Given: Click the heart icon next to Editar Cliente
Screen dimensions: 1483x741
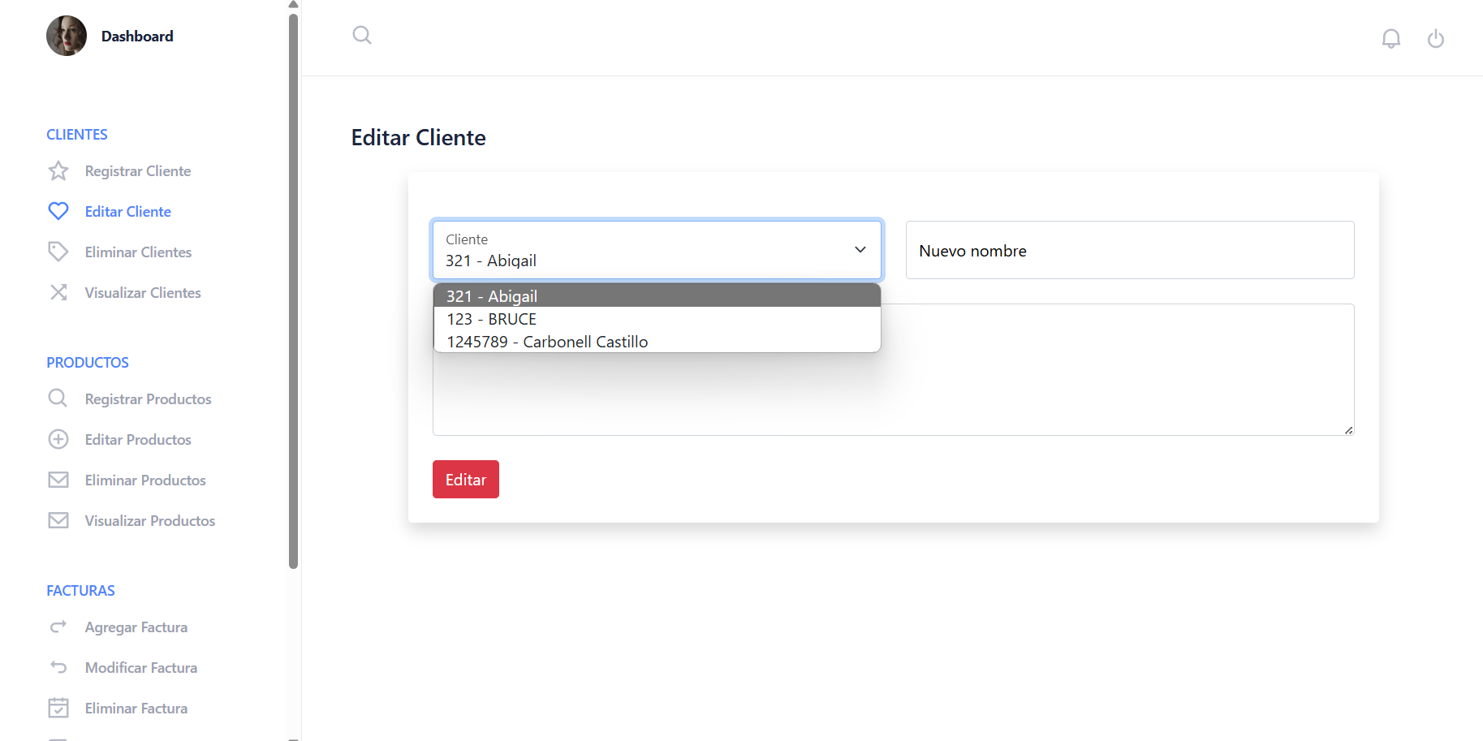Looking at the screenshot, I should pyautogui.click(x=58, y=211).
